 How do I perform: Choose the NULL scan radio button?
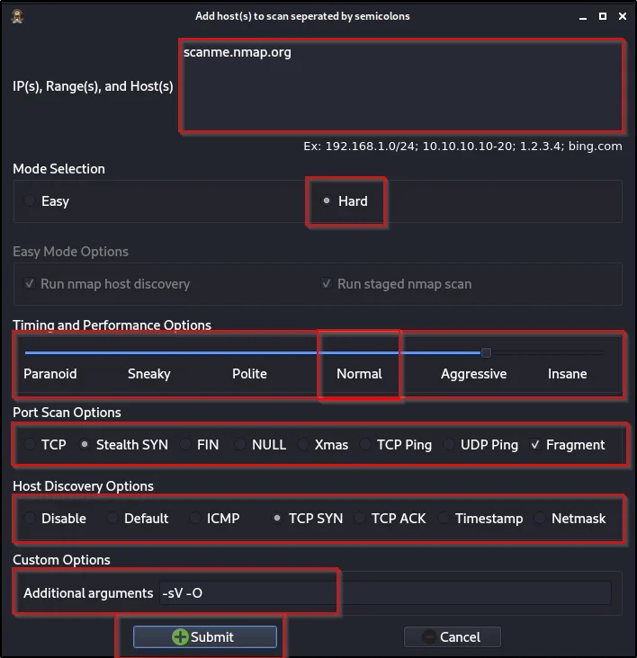(240, 445)
